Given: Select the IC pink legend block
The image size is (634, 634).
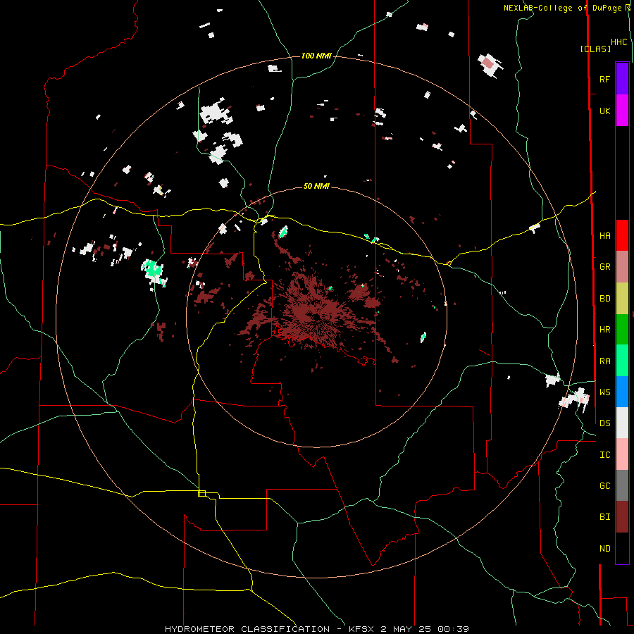Looking at the screenshot, I should point(622,454).
